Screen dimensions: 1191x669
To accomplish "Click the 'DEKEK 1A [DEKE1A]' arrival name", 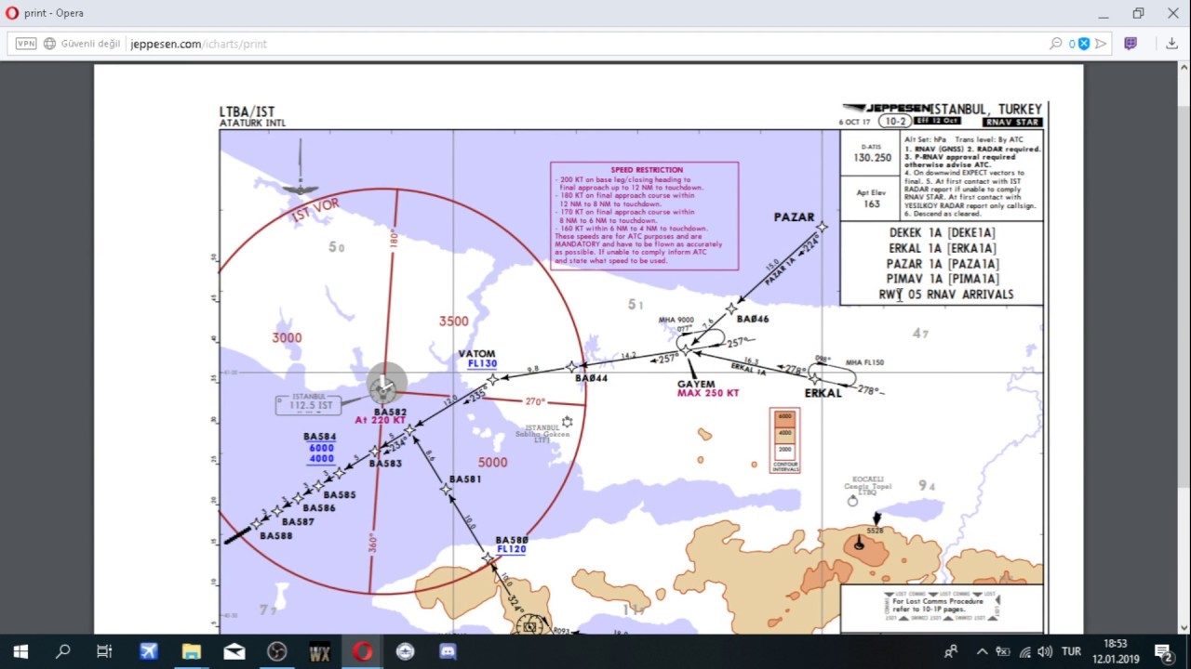I will pyautogui.click(x=942, y=233).
